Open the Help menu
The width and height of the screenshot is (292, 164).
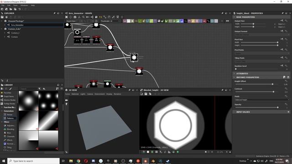pos(33,5)
